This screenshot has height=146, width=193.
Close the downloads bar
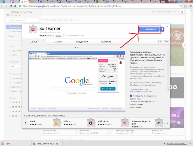pyautogui.click(x=190, y=144)
